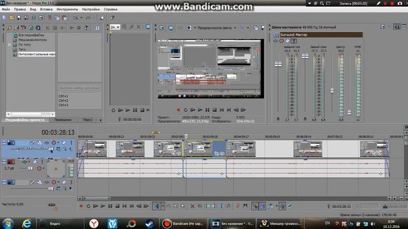Open track 1 automation settings dropdown arrow
The image size is (408, 229).
[58, 142]
